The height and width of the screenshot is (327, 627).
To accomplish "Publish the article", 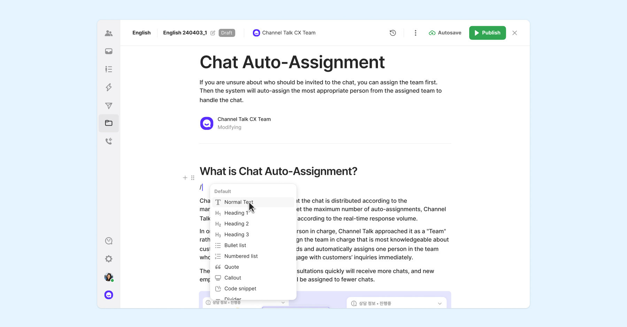I will tap(487, 33).
